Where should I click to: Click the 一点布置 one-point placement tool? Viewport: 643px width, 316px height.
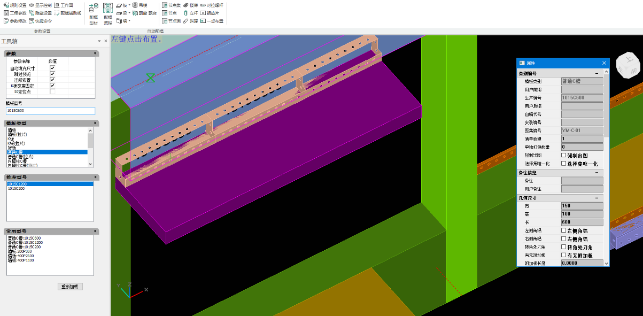tap(212, 21)
